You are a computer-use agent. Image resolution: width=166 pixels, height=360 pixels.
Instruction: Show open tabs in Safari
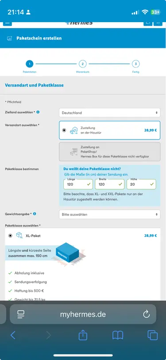pyautogui.click(x=152, y=335)
